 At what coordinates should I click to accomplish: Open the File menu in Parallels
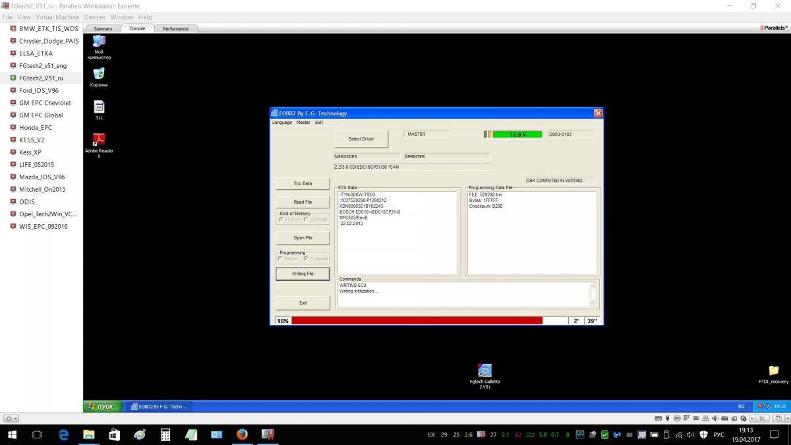pos(7,17)
